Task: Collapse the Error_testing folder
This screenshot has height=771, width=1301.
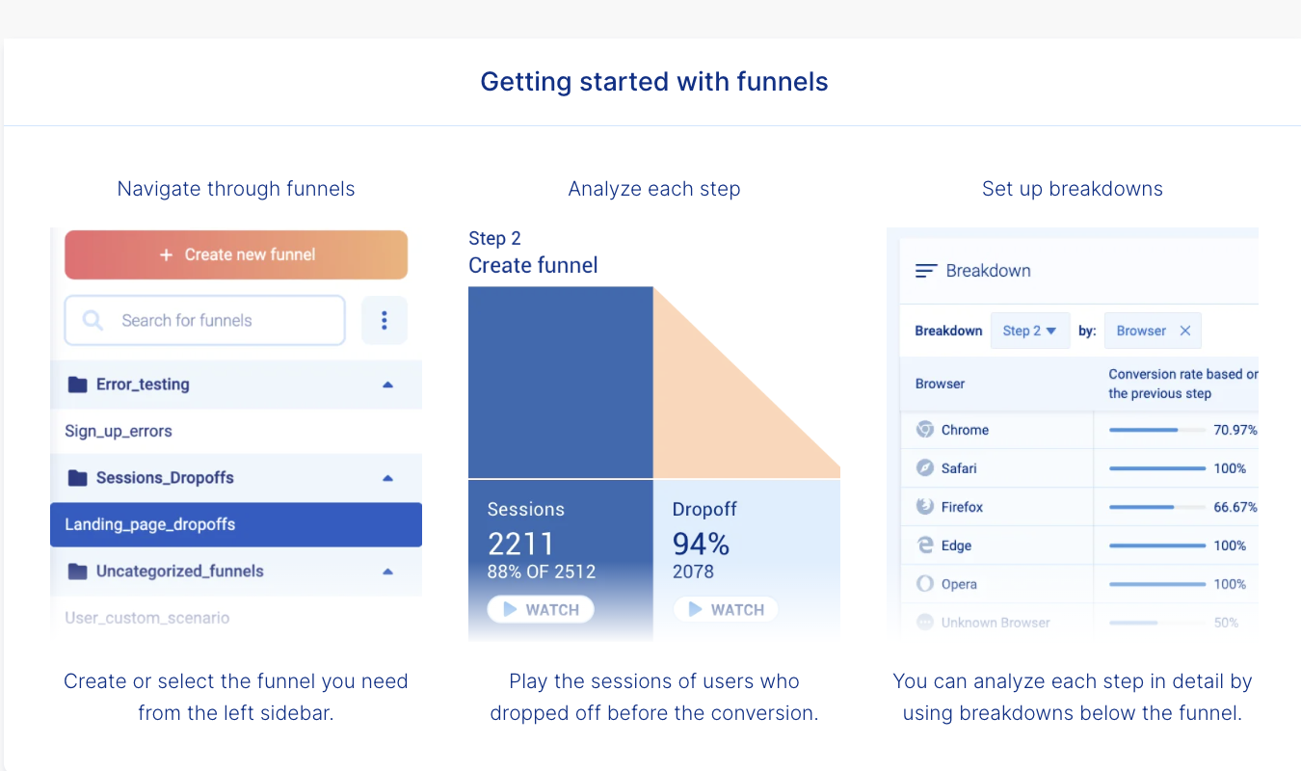Action: click(387, 384)
